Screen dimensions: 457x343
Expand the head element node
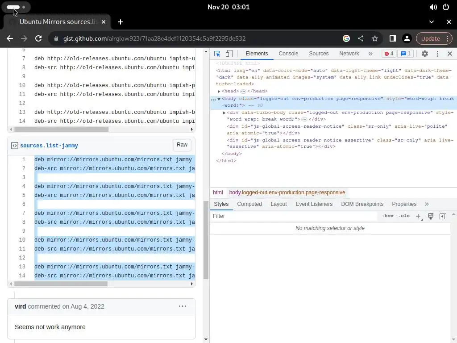coord(219,91)
